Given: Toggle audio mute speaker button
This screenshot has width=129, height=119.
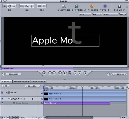Looking at the screenshot, I should click(x=85, y=73).
